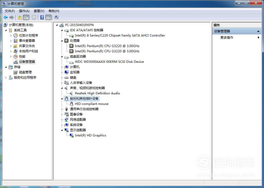The height and width of the screenshot is (188, 264).
Task: Select the 磁盘驱动器 category label
Action: click(78, 56)
